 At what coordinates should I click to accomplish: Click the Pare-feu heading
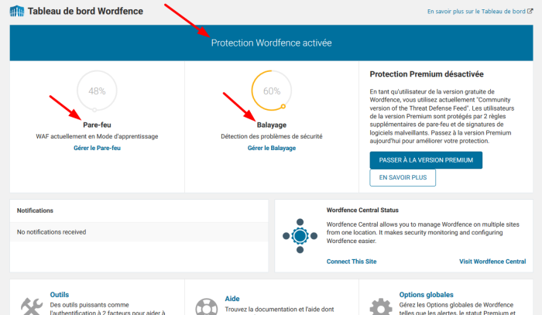(97, 125)
